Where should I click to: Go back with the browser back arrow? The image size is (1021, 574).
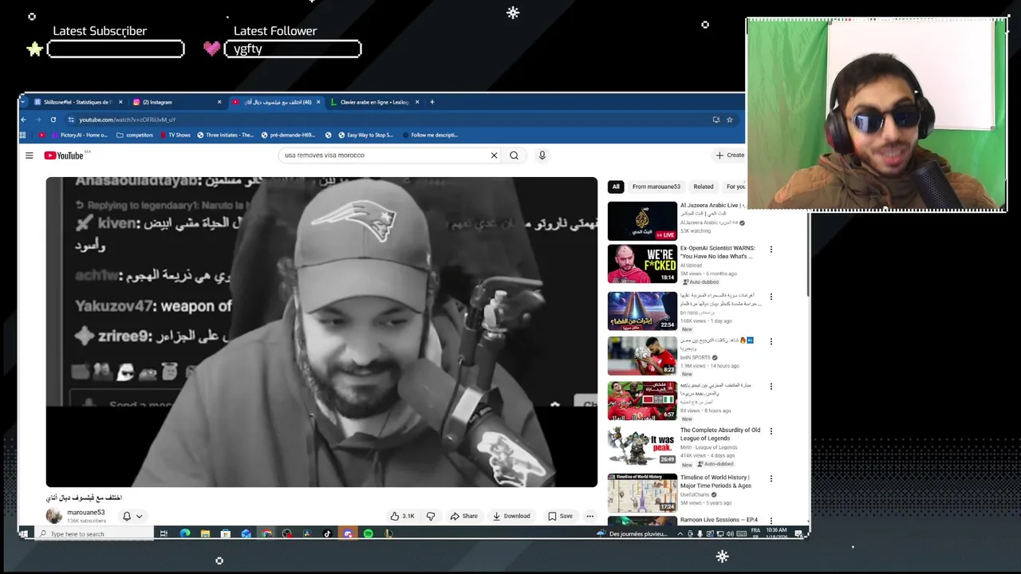[x=23, y=120]
